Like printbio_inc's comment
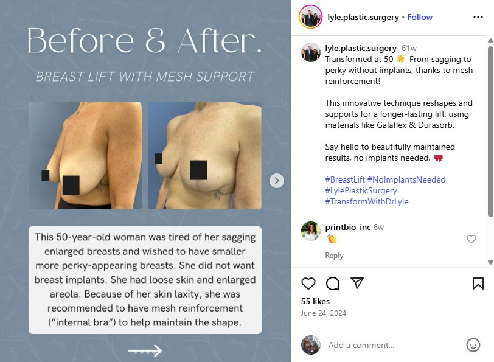 point(471,239)
